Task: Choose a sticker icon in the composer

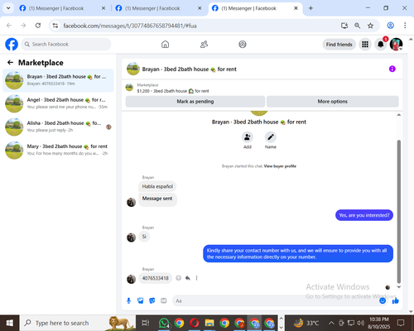Action: coord(152,300)
